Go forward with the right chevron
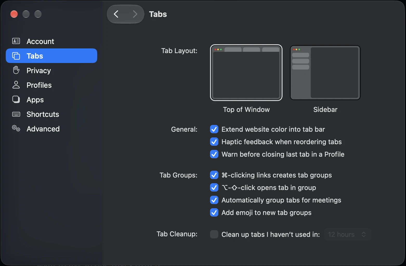Viewport: 406px width, 266px height. pyautogui.click(x=135, y=14)
